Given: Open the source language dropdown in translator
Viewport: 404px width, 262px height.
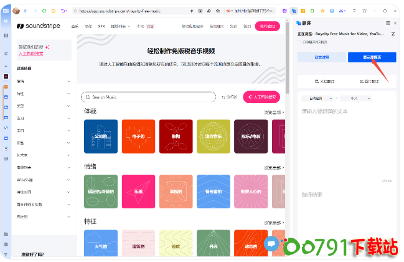Looking at the screenshot, I should click(317, 98).
